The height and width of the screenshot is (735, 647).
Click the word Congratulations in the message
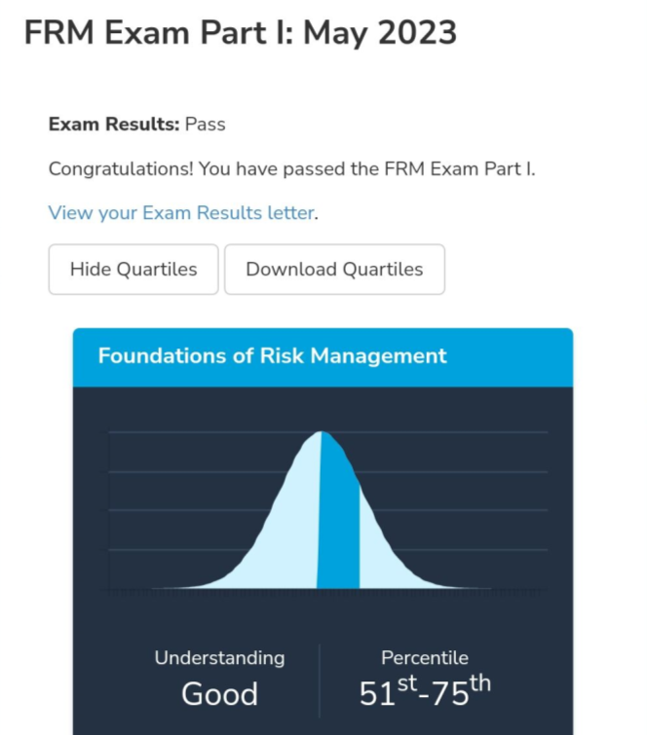pos(120,168)
